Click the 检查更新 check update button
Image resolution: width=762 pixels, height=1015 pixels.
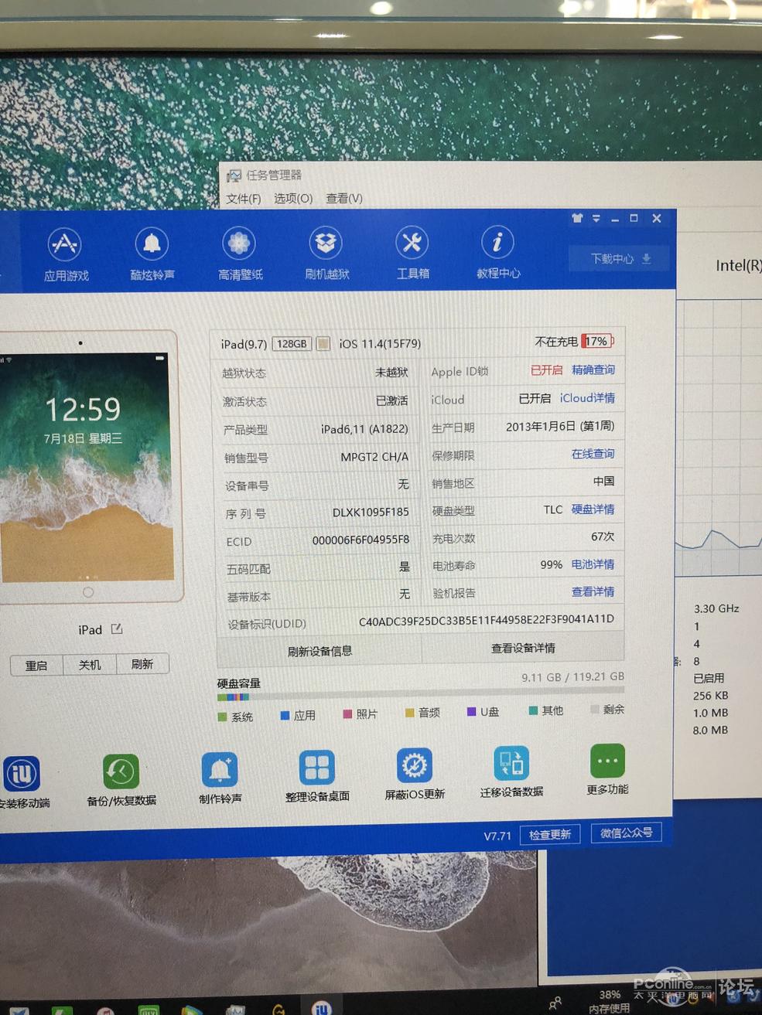tap(550, 835)
